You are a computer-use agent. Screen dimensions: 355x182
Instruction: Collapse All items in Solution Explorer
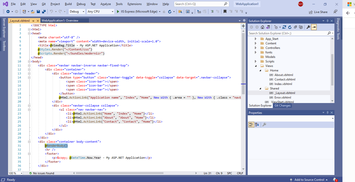[295, 27]
